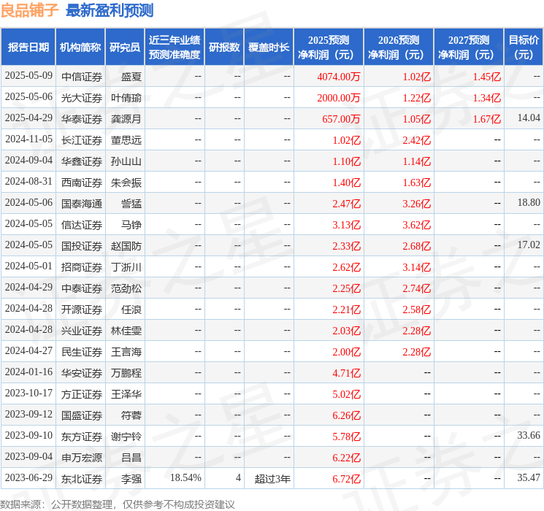Click the 2027预测净利润 column header
Viewport: 544px width, 511px height.
coord(469,47)
